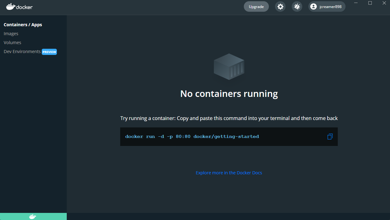390x220 pixels.
Task: Copy the docker run command using the copy icon
Action: [x=330, y=136]
